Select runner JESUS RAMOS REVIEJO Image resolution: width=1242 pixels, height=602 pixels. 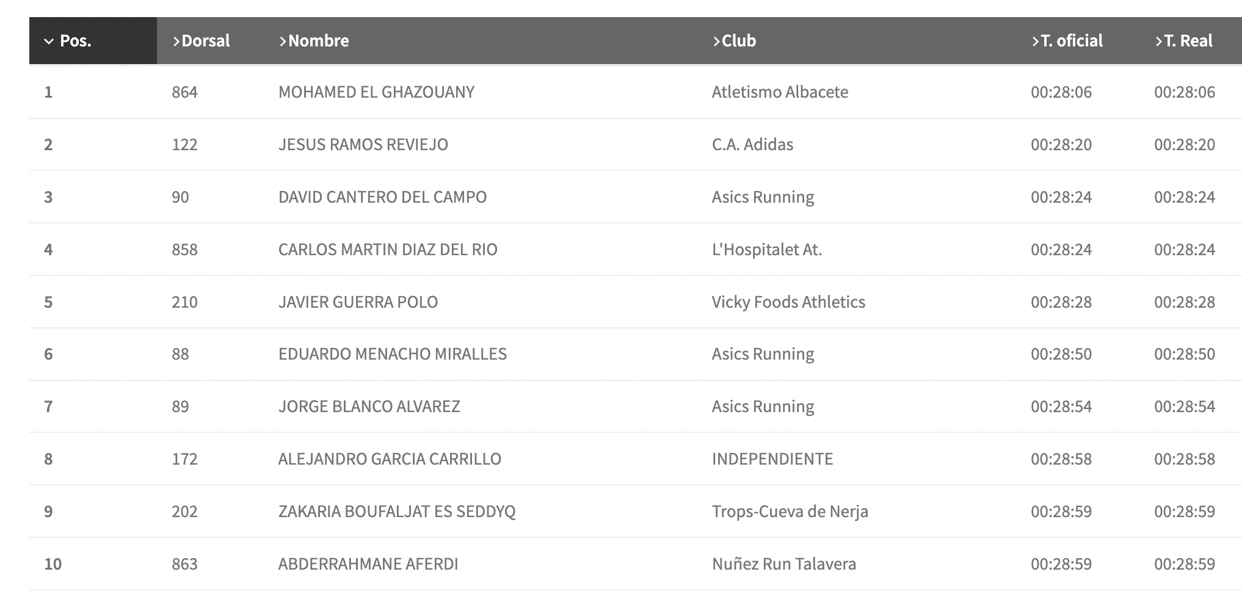coord(363,145)
